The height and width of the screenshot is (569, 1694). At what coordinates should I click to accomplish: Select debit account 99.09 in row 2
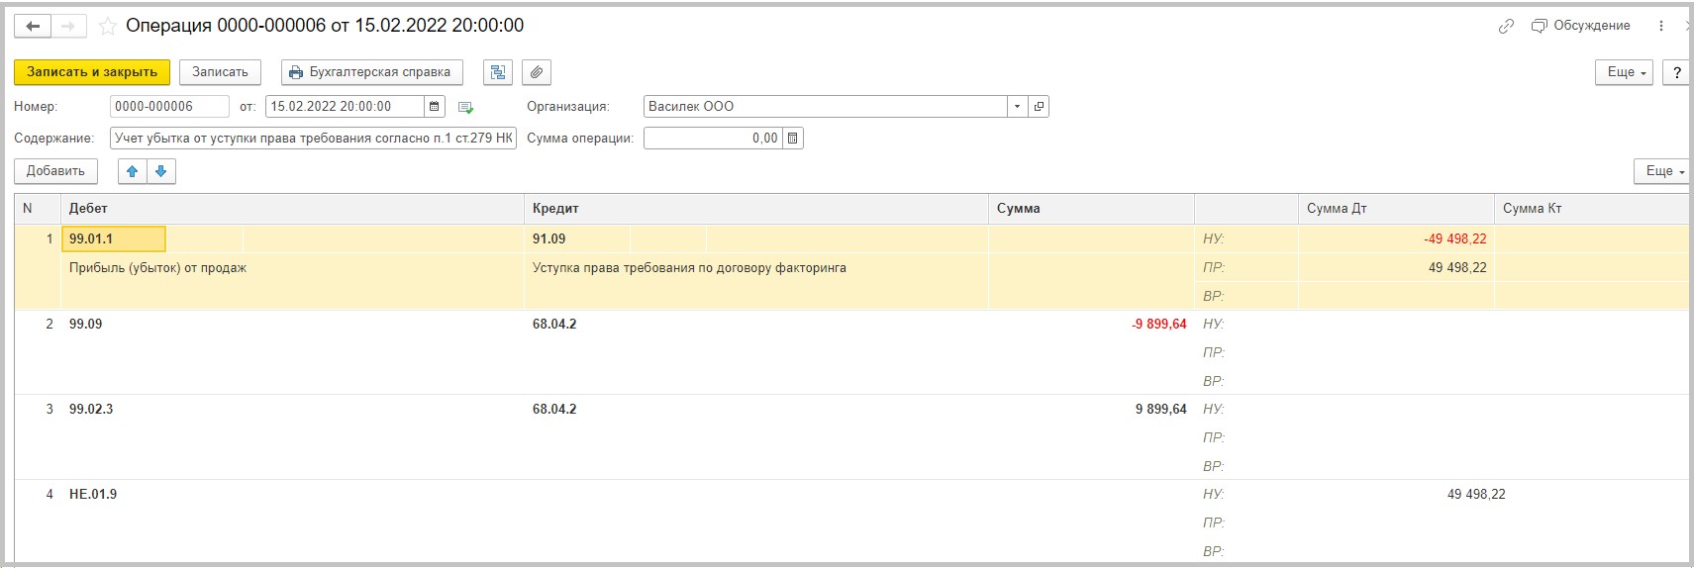click(85, 324)
